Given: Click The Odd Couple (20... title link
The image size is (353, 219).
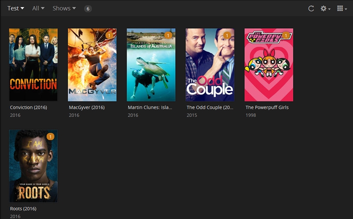Looking at the screenshot, I should (x=210, y=107).
